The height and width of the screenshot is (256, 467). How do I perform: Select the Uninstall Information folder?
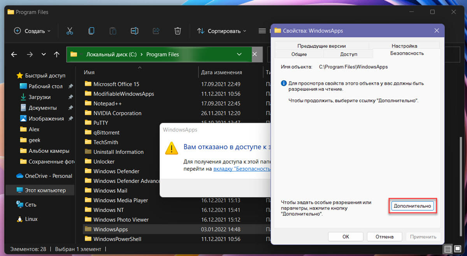click(114, 152)
